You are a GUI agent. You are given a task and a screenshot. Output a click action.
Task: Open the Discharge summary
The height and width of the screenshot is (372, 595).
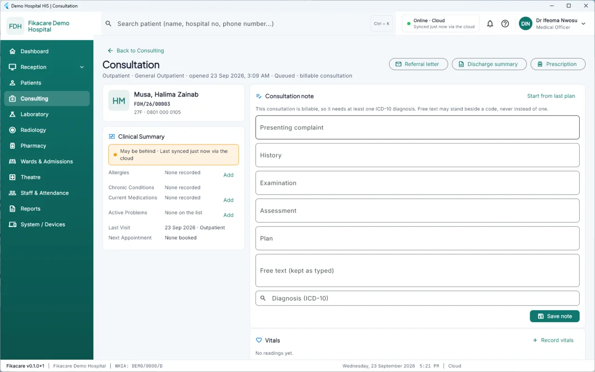(489, 64)
